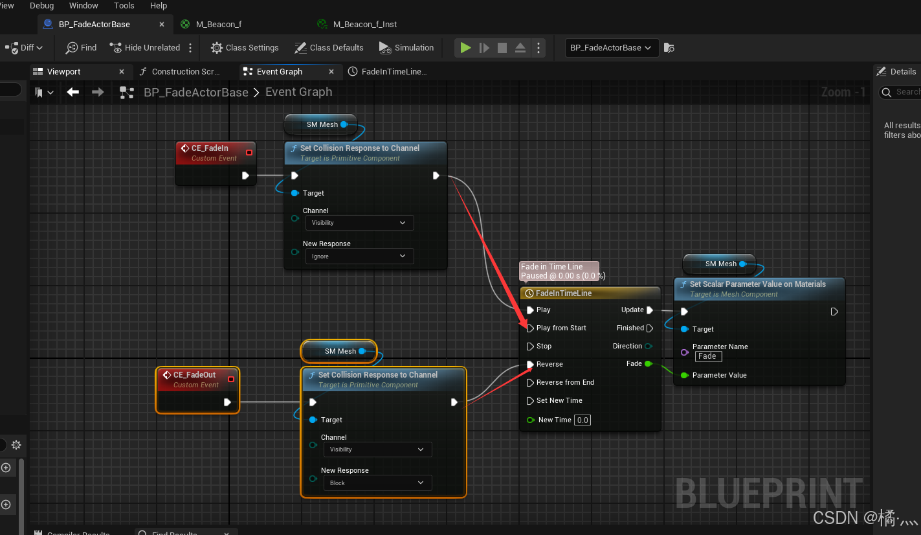Click Set Scalar Parameter exec output pin
Screen dimensions: 921x535
834,312
